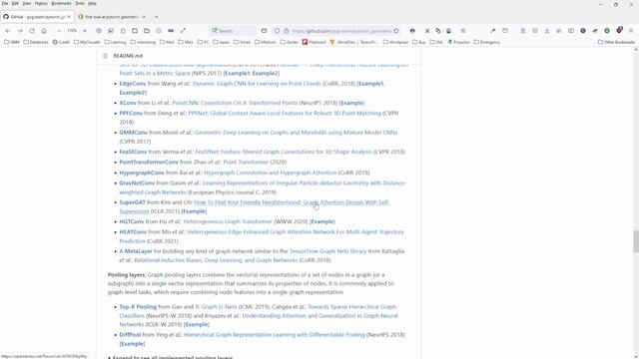Open the Projector bookmark

pyautogui.click(x=458, y=42)
